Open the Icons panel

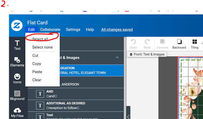[17, 79]
